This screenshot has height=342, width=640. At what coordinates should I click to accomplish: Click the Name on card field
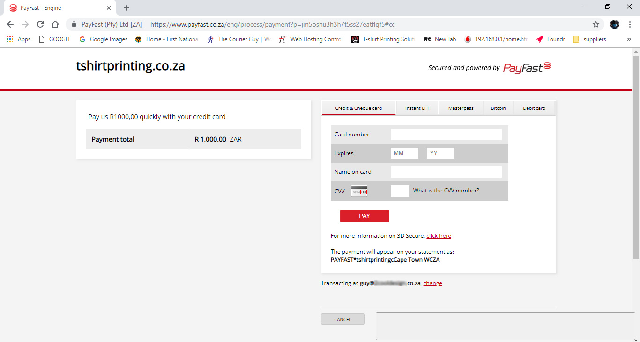(x=446, y=172)
